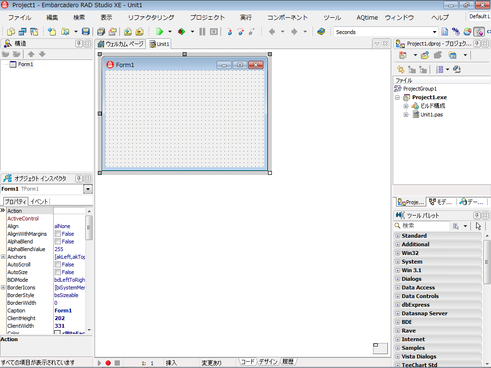Collapse the Project1.exe tree node
Screen dimensions: 491x368
(x=397, y=97)
